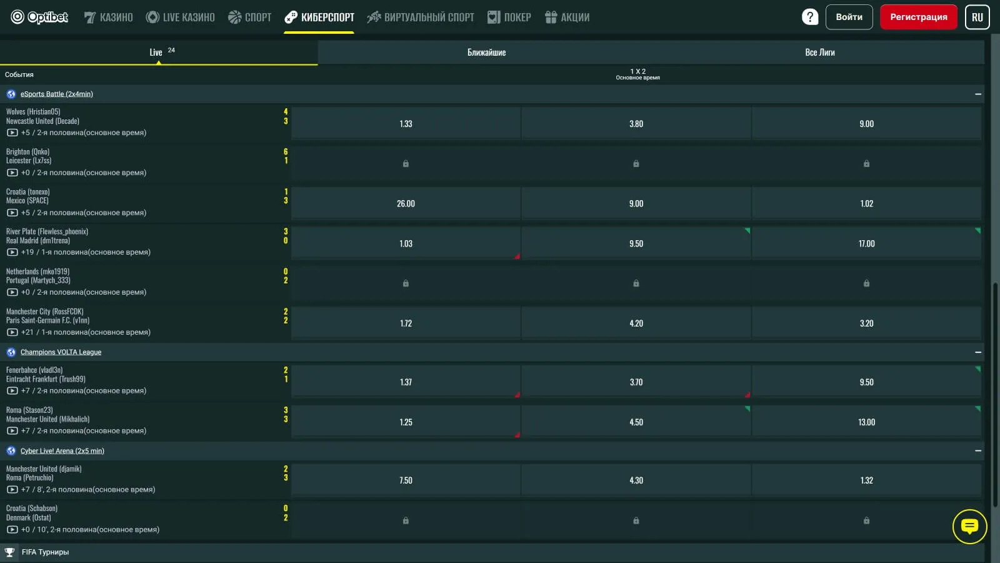Switch to the Все Лиги tab
This screenshot has height=563, width=1000.
point(819,53)
